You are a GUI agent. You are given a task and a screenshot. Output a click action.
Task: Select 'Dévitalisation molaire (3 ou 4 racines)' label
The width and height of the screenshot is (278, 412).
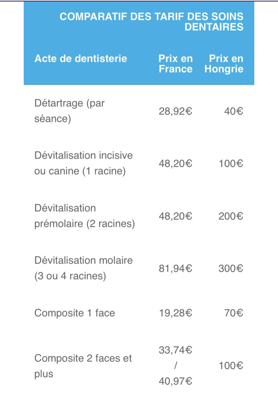pyautogui.click(x=83, y=268)
